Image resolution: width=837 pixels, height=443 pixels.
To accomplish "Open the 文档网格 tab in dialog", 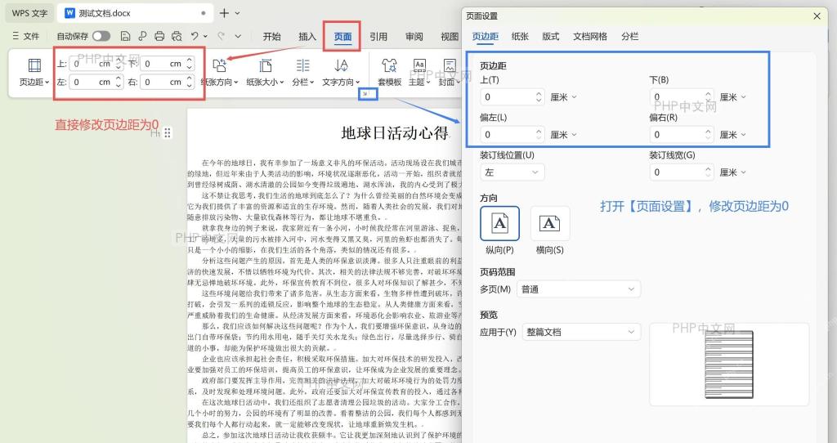I will pyautogui.click(x=590, y=36).
